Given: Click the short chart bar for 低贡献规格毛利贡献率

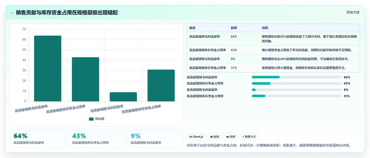Looking at the screenshot, I should 123,97.
